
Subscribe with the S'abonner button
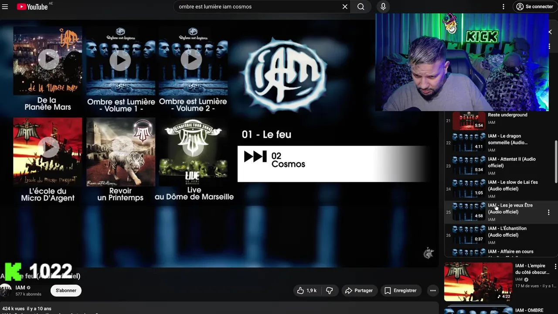[66, 290]
